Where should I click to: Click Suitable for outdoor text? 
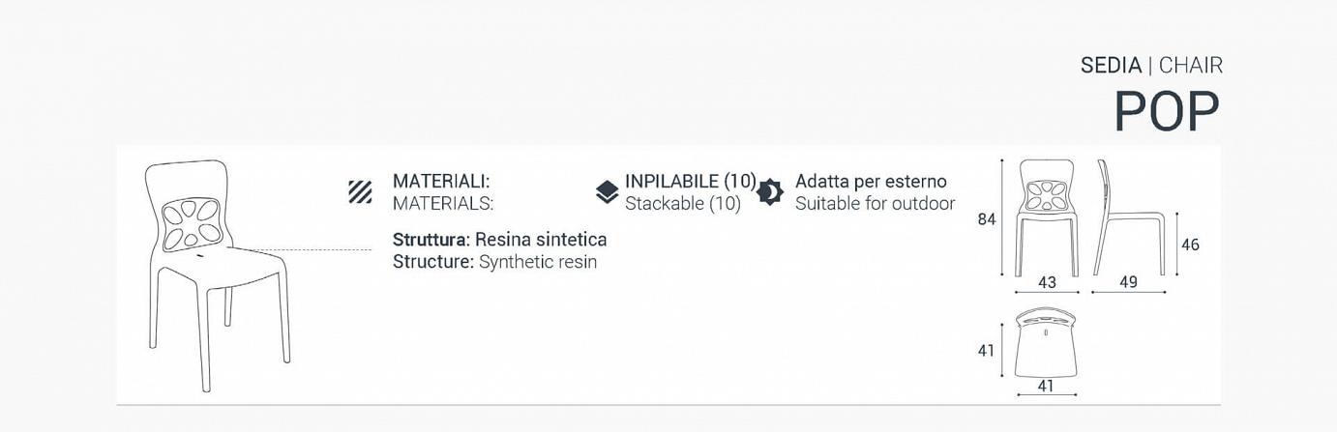click(875, 204)
